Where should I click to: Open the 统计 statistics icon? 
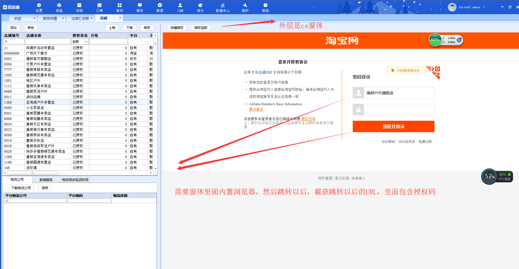[x=200, y=7]
